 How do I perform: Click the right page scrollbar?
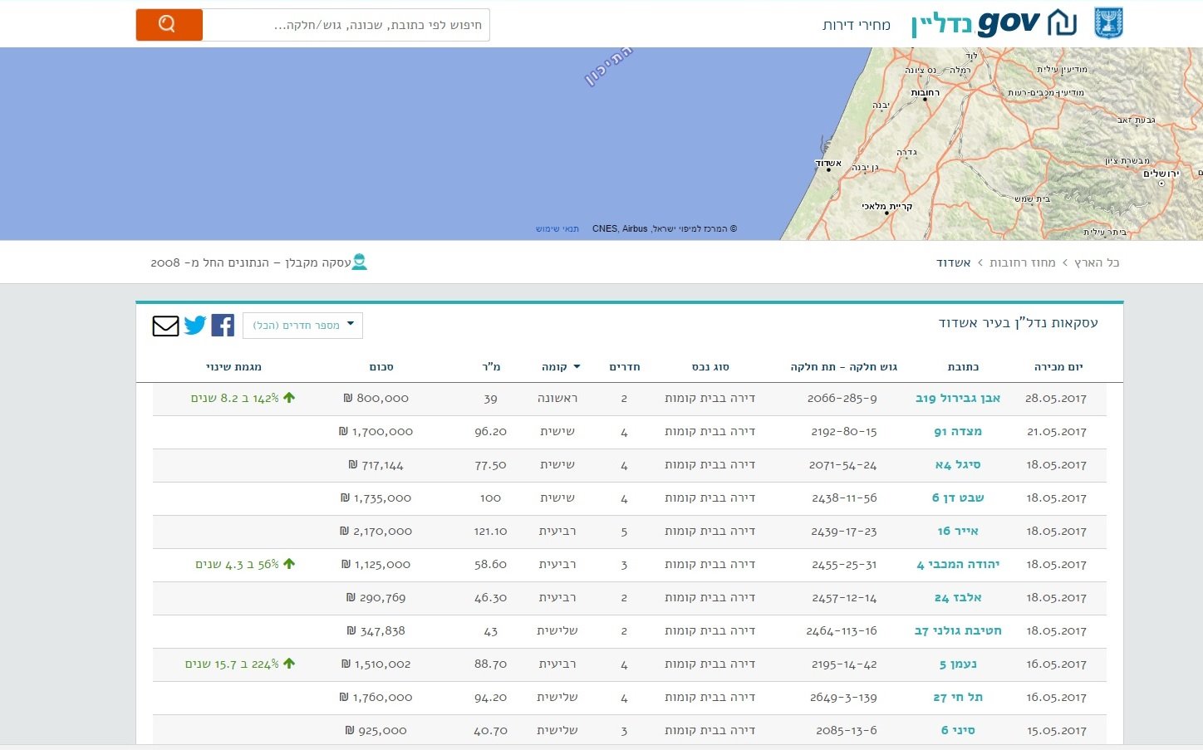coord(1199,374)
